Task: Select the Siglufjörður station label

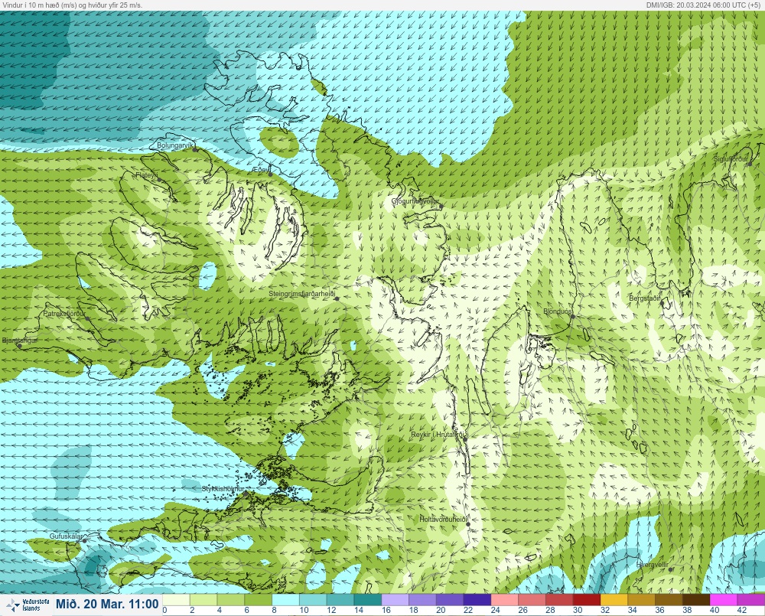Action: 731,159
